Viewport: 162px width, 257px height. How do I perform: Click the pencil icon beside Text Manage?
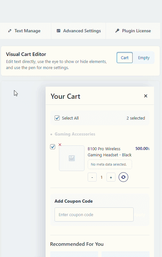10,31
